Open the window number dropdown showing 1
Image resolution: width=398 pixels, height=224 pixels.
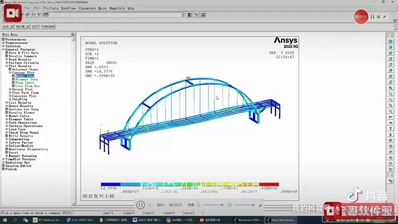point(390,35)
